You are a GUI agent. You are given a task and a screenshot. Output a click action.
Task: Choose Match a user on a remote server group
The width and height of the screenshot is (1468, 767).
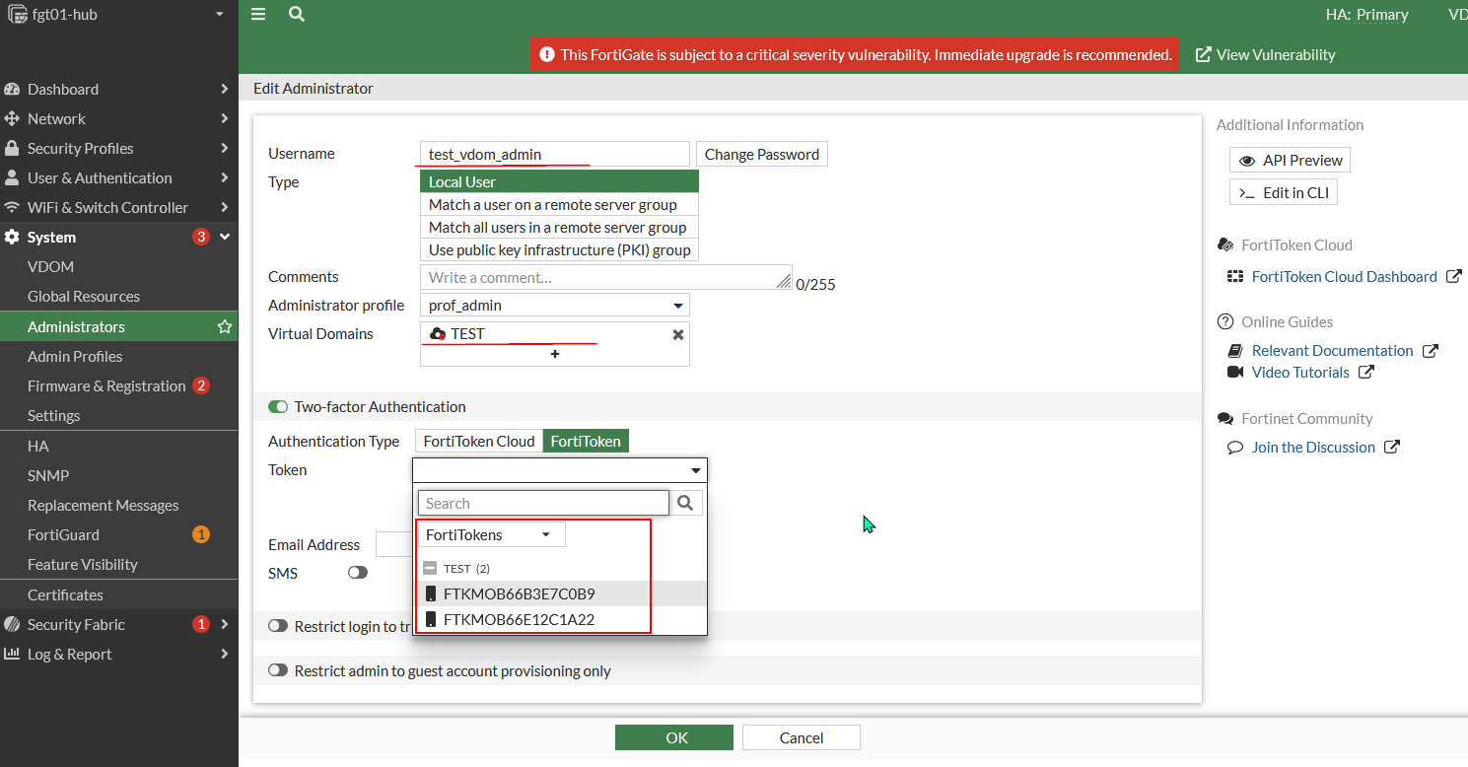[x=559, y=205]
